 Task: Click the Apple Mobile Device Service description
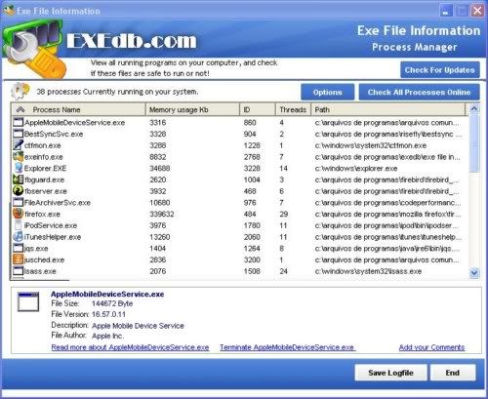coord(138,326)
